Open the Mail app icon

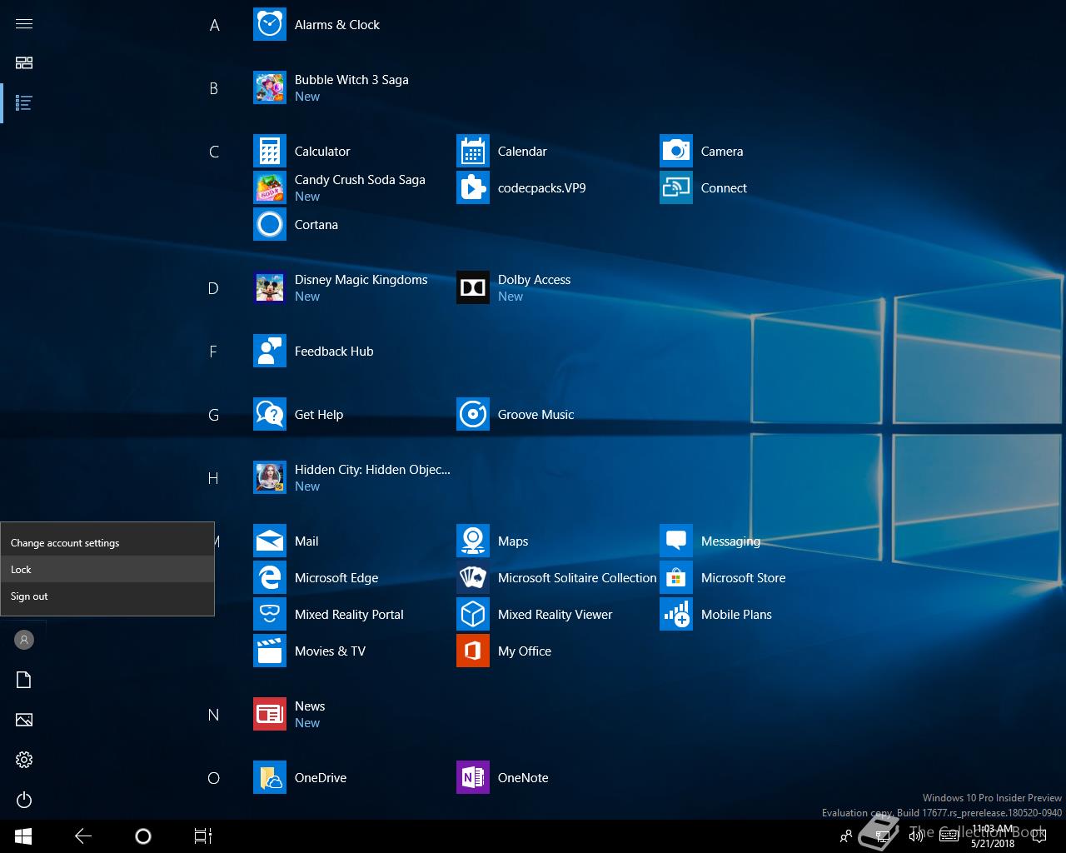270,541
